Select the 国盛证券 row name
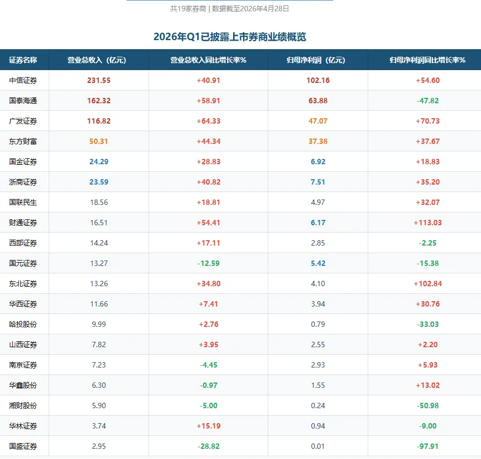 tap(24, 446)
